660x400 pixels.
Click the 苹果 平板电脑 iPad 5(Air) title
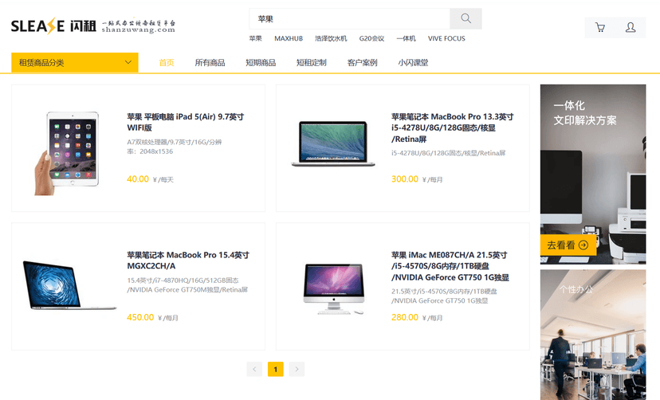pyautogui.click(x=185, y=122)
